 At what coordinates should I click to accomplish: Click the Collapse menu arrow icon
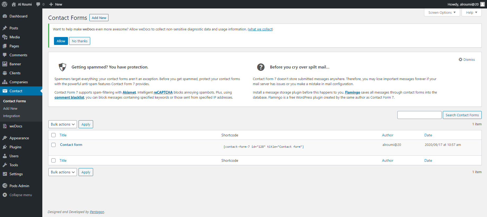pos(5,195)
